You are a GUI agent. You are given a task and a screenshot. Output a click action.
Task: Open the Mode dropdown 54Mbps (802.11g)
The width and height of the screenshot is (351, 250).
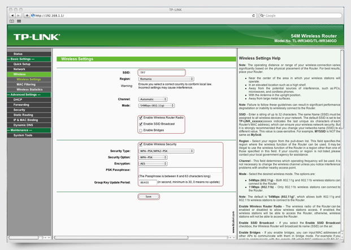pos(157,106)
